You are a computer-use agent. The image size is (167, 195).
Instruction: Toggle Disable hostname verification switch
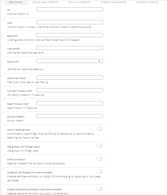100,188
